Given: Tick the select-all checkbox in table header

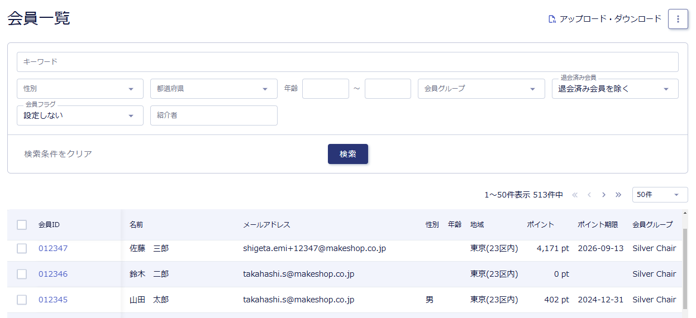Looking at the screenshot, I should (x=22, y=225).
